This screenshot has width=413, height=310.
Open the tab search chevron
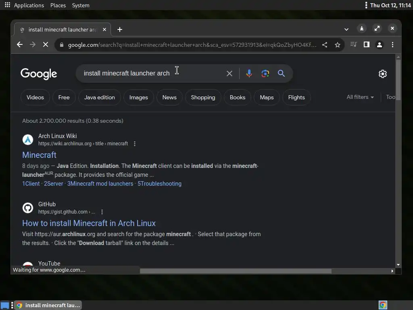pos(346,29)
